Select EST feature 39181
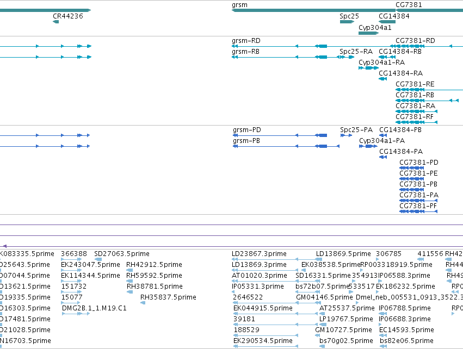 244,319
